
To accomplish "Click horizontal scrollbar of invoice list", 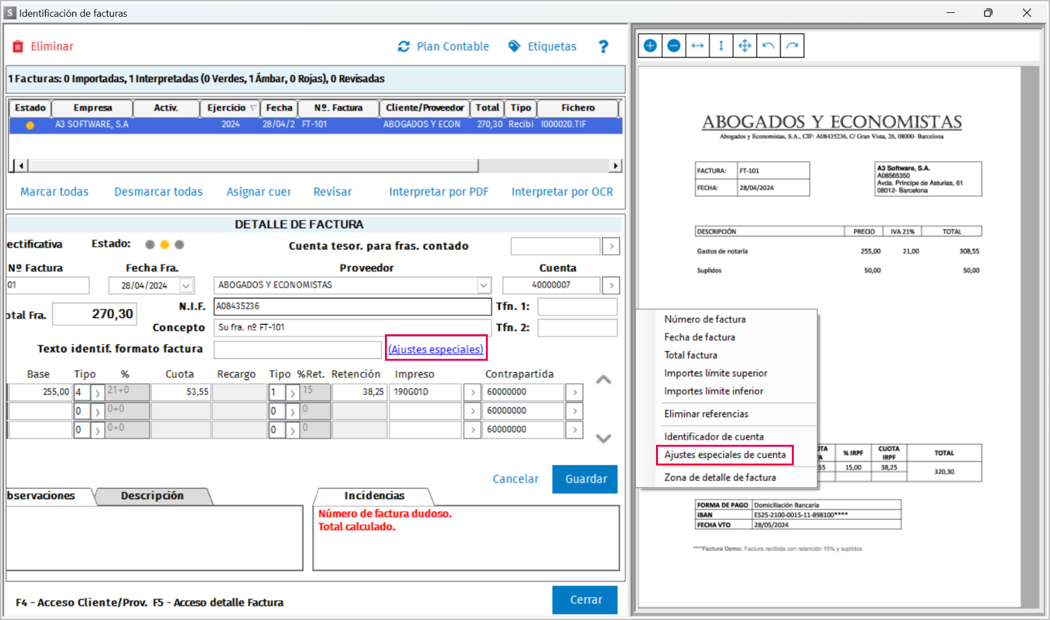I will coord(252,166).
